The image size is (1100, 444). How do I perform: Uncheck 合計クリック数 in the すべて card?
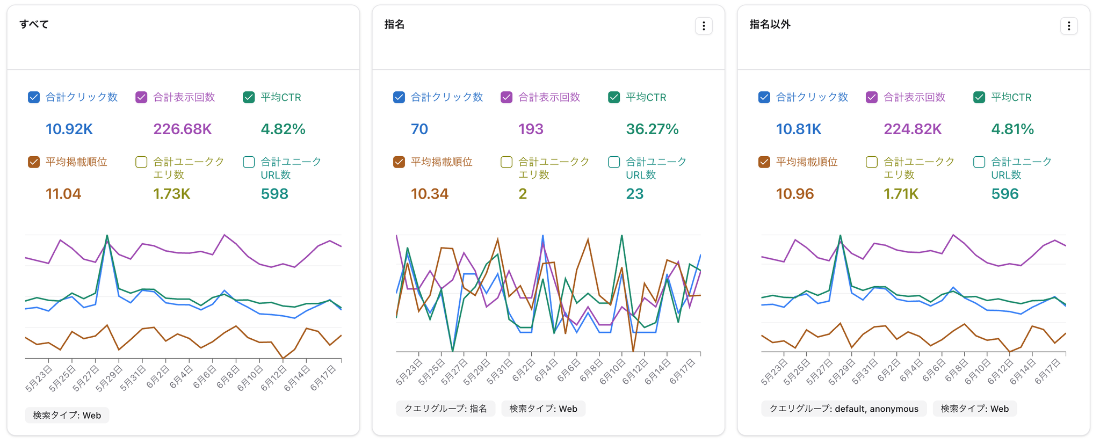(34, 97)
